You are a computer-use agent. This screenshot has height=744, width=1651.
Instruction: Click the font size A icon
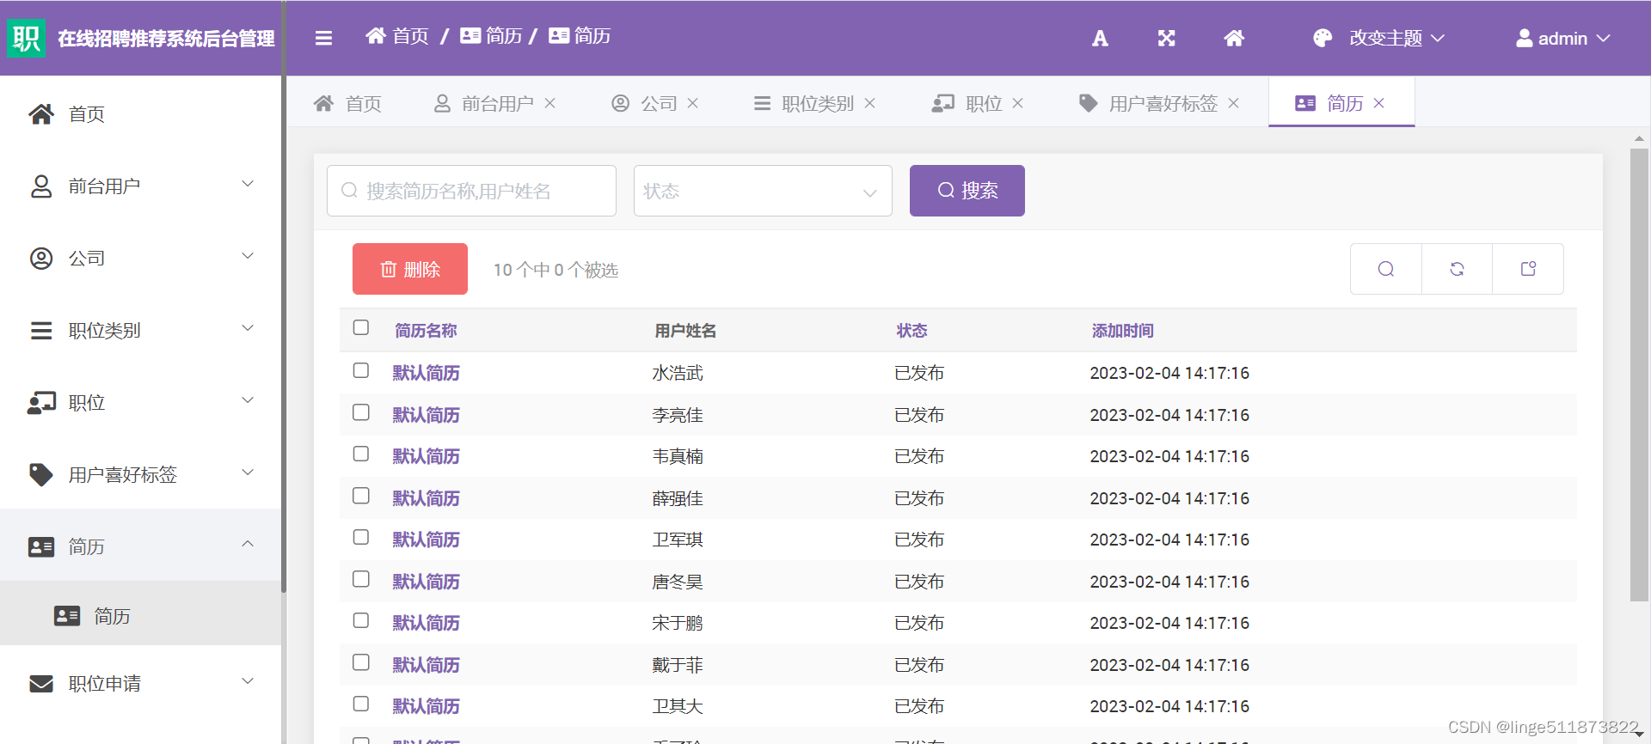tap(1100, 38)
